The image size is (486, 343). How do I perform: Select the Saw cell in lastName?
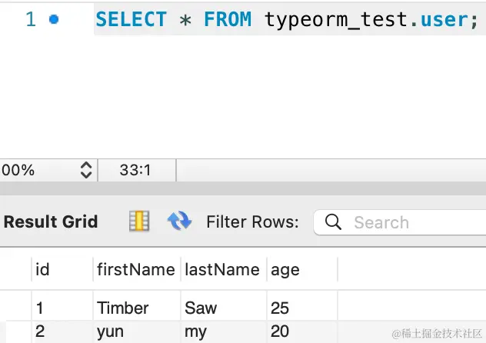(201, 308)
